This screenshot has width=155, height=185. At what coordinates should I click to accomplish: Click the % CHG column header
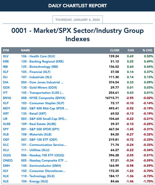[147, 50]
